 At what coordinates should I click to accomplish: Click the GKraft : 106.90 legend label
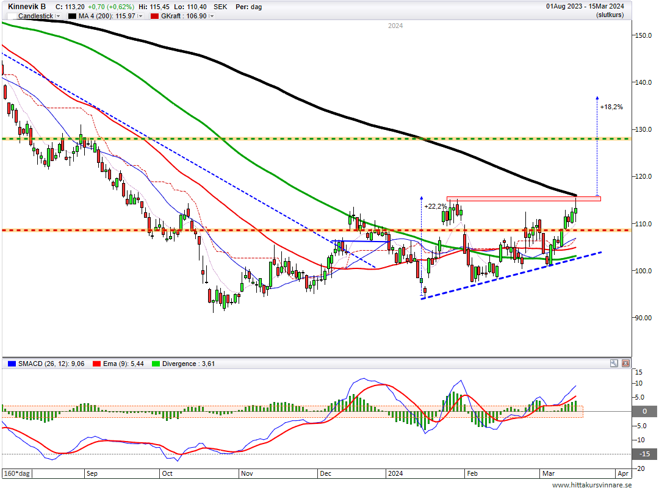click(x=184, y=16)
